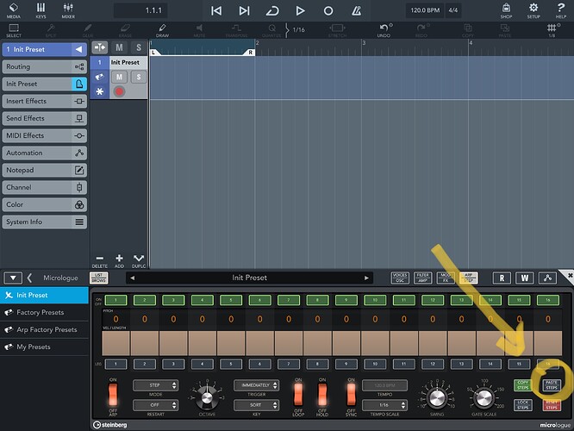Click the Stretch tool
The image size is (574, 431).
pyautogui.click(x=337, y=30)
